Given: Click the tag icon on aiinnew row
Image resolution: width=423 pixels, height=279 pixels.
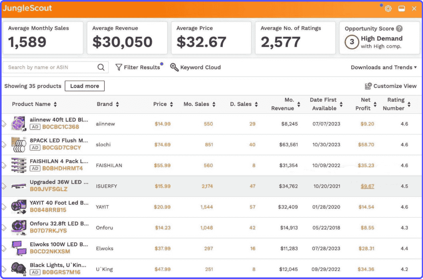Looking at the screenshot, I should (x=4, y=124).
